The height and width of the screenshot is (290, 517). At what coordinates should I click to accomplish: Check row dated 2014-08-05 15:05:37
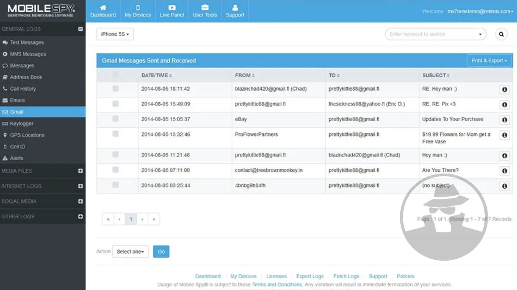[x=116, y=119]
